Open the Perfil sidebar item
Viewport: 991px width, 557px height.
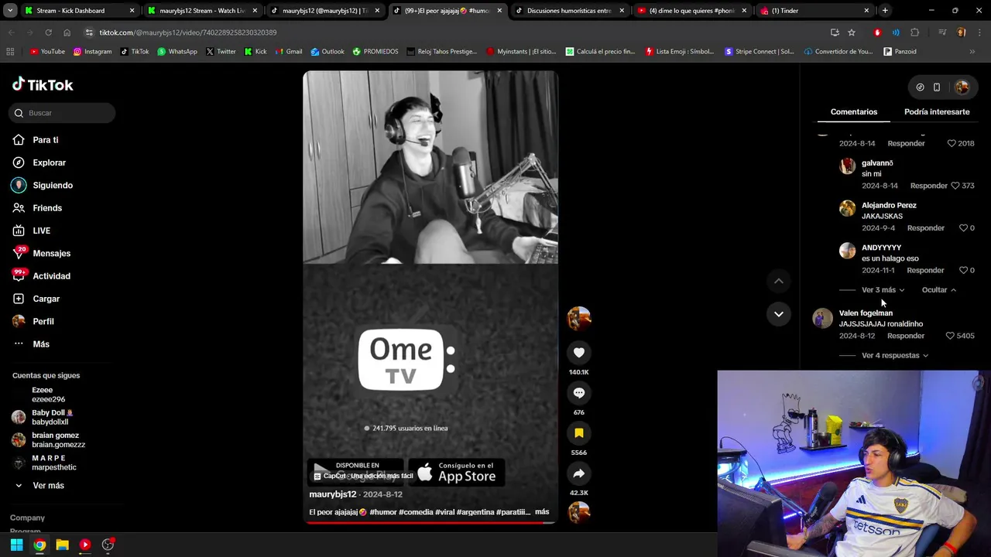[x=33, y=321]
